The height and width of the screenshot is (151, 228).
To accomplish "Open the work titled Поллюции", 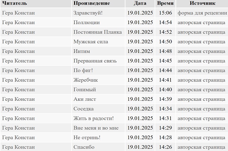I will pos(87,22).
